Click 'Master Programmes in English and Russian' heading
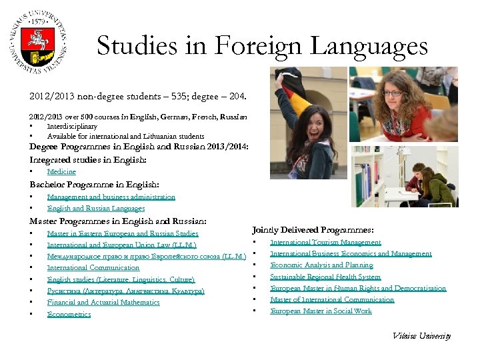The height and width of the screenshot is (360, 480). click(x=118, y=221)
